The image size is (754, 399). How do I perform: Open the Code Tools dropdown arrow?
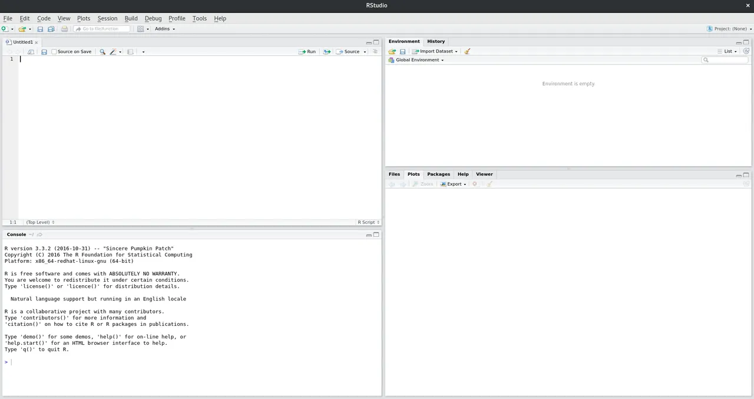[x=120, y=52]
